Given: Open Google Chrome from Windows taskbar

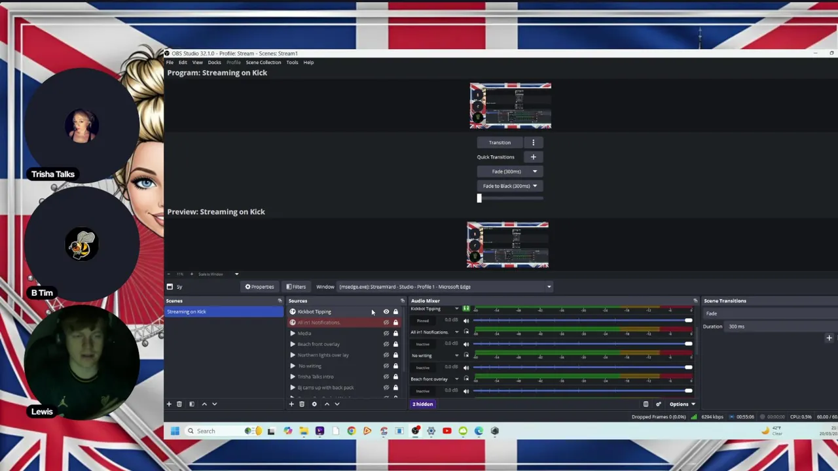Looking at the screenshot, I should click(x=352, y=431).
